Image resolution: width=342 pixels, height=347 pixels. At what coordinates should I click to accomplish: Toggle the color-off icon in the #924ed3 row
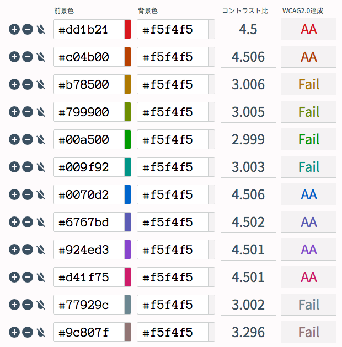41,250
